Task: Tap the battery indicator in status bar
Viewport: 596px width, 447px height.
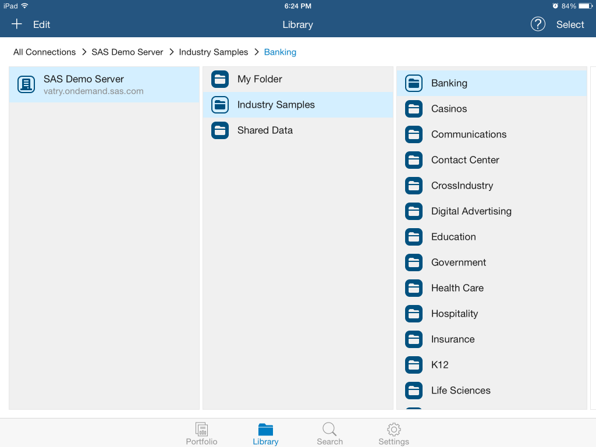Action: (x=586, y=6)
